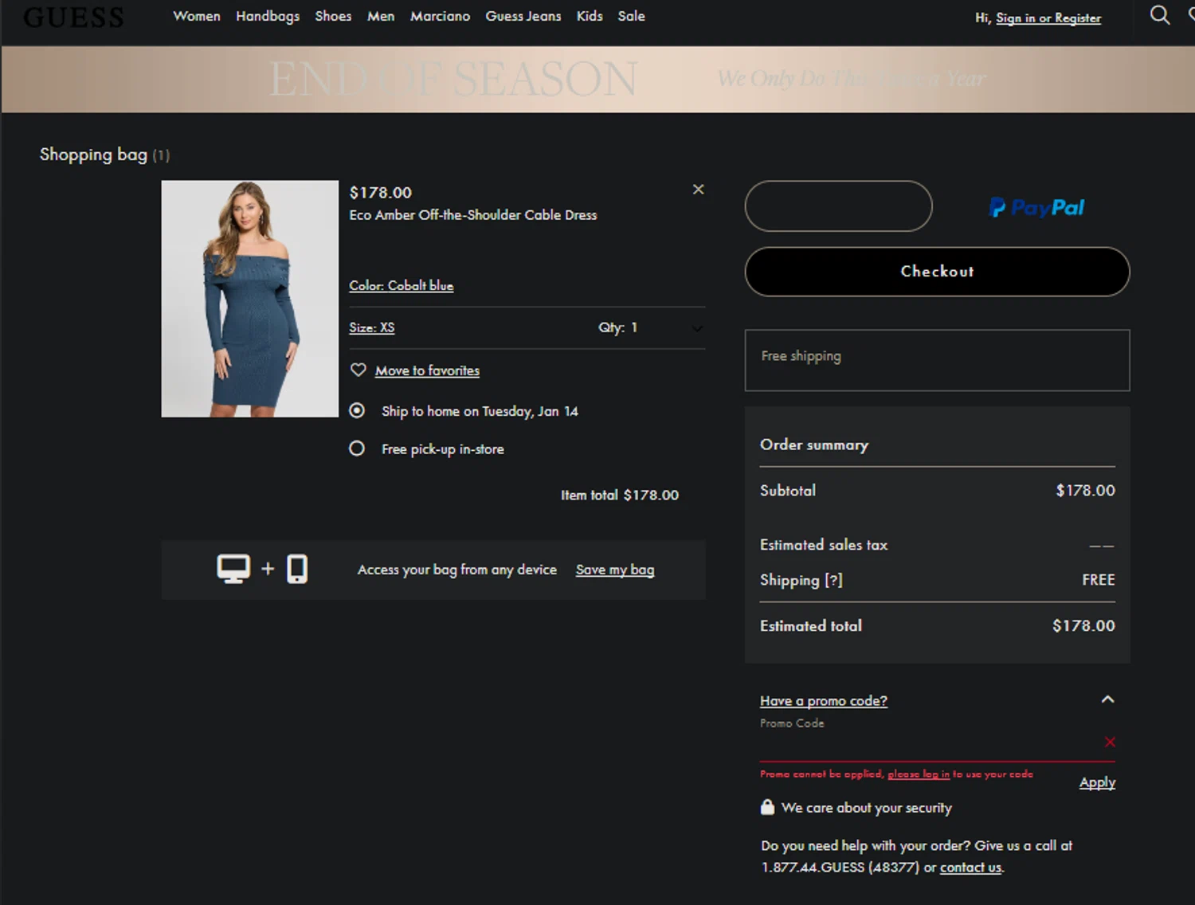Click the Shopping bag heading

click(104, 155)
